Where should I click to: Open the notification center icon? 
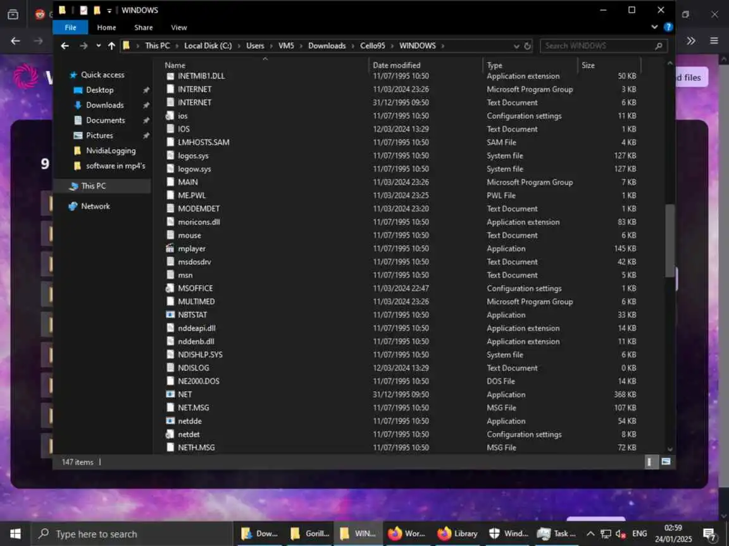tap(709, 535)
